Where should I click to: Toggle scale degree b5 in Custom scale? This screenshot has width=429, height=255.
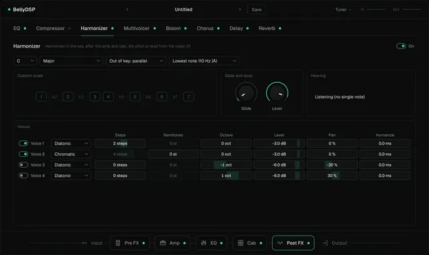tap(121, 97)
